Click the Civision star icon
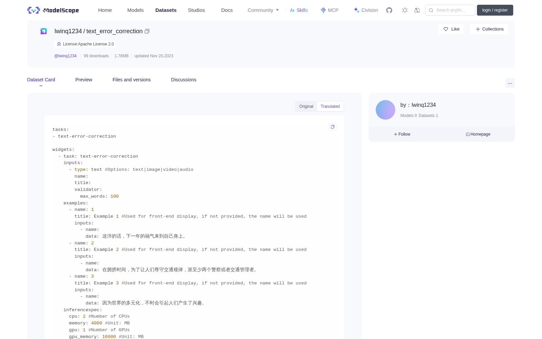This screenshot has width=542, height=339. click(x=356, y=10)
